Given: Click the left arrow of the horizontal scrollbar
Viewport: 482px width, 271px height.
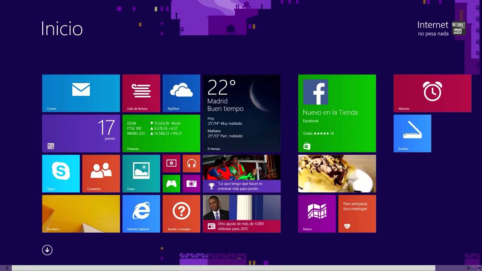Looking at the screenshot, I should coord(7,268).
